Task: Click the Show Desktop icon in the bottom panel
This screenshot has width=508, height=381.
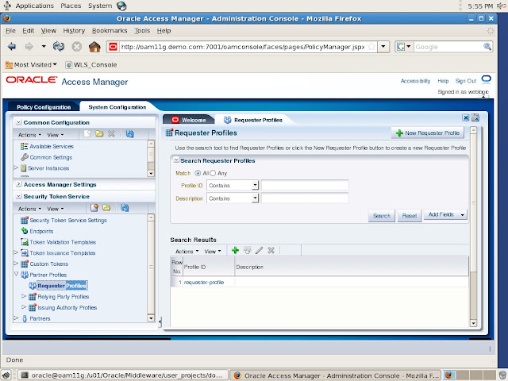Action: (x=6, y=375)
